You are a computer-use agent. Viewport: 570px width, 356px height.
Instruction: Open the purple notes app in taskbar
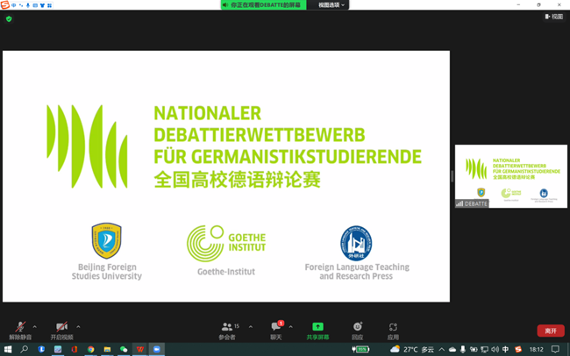pos(58,350)
